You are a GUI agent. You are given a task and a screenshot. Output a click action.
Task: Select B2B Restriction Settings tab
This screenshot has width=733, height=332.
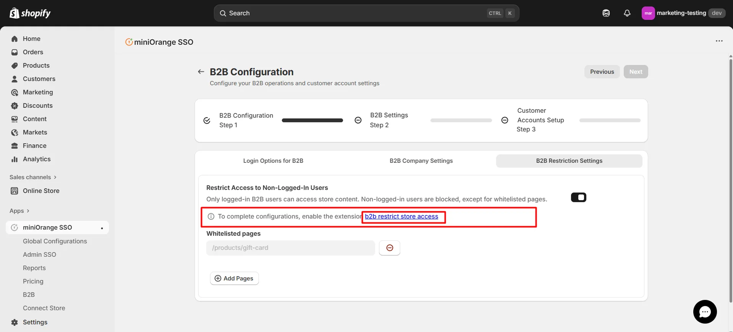click(569, 161)
